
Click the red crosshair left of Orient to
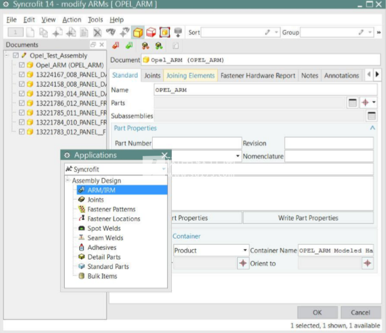243,263
